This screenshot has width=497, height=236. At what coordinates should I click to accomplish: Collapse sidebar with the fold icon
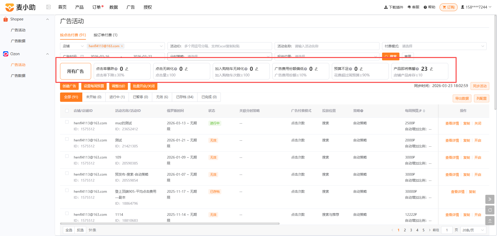pyautogui.click(x=48, y=7)
